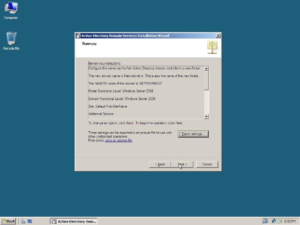The height and width of the screenshot is (225, 300).
Task: Click the Forest Functional Level line
Action: (121, 91)
